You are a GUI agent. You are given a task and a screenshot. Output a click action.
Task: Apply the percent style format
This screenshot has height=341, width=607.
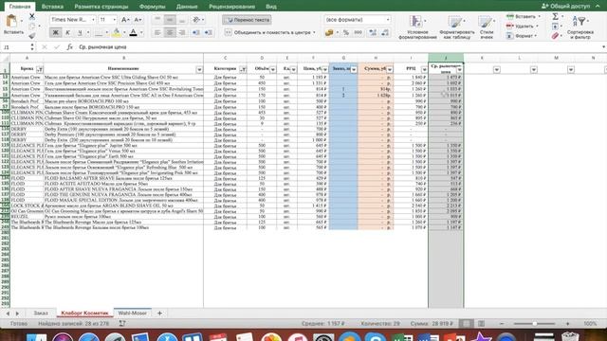pos(346,33)
